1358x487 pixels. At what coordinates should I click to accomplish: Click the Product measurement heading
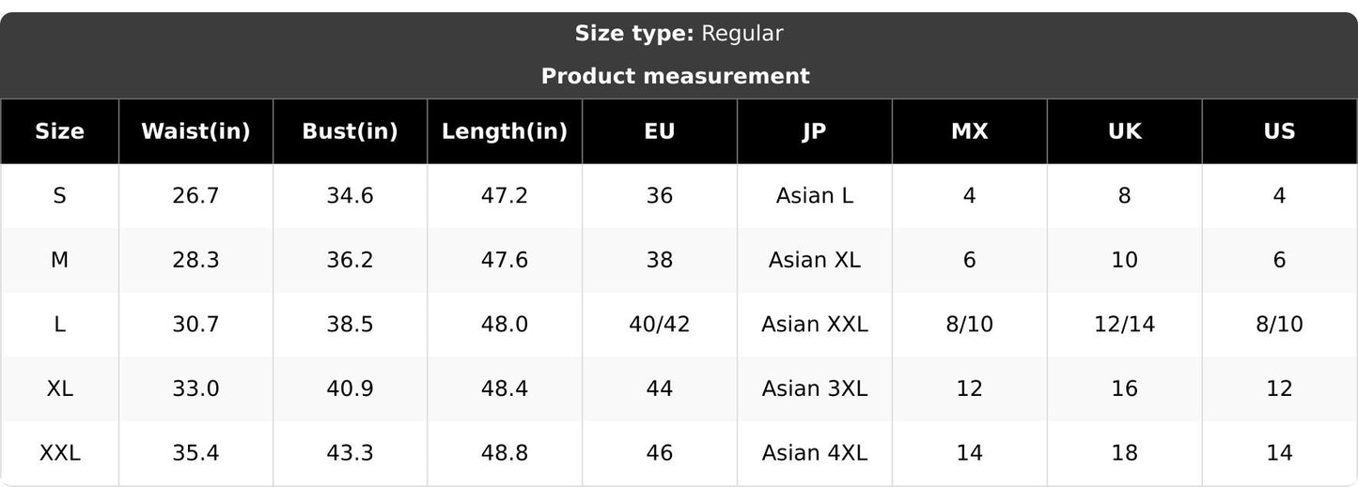click(x=676, y=76)
